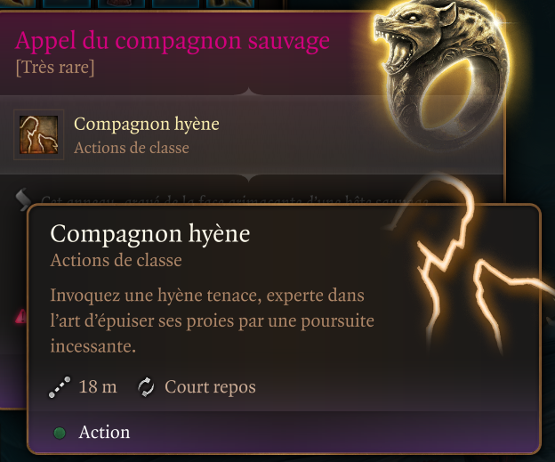Click the Action label in tooltip footer
The image size is (555, 462).
(x=104, y=433)
